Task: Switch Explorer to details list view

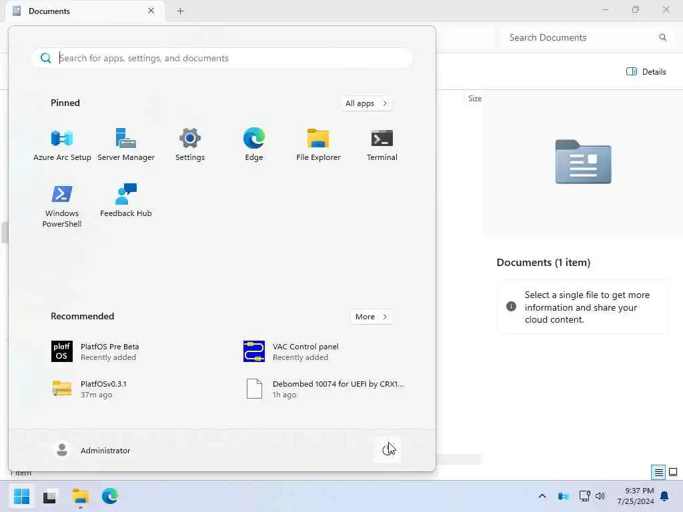Action: click(658, 472)
